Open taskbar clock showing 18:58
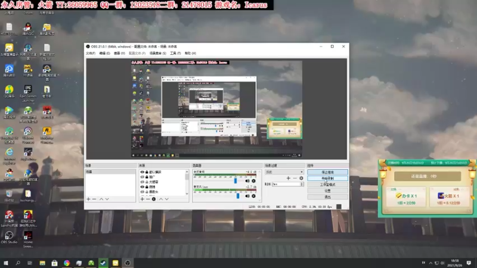This screenshot has height=268, width=477. click(x=455, y=263)
